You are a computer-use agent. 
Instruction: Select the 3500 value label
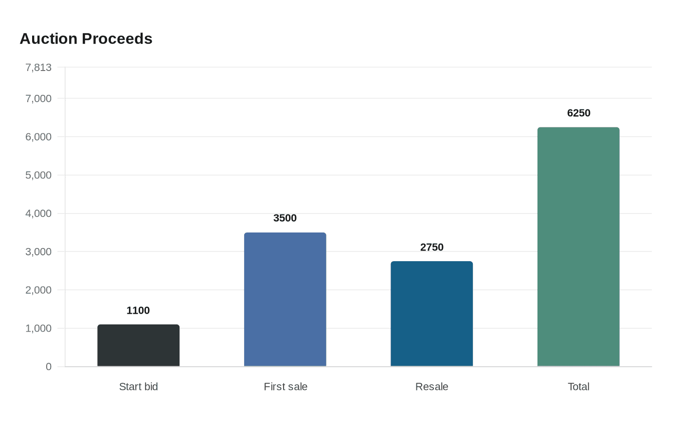285,218
